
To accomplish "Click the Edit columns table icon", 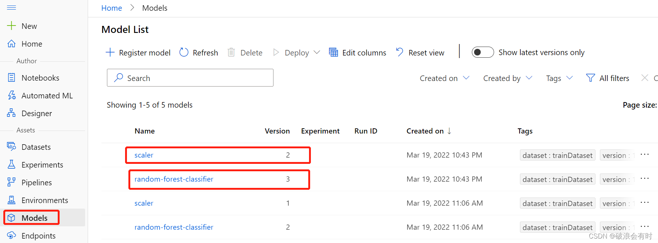I will pyautogui.click(x=333, y=53).
